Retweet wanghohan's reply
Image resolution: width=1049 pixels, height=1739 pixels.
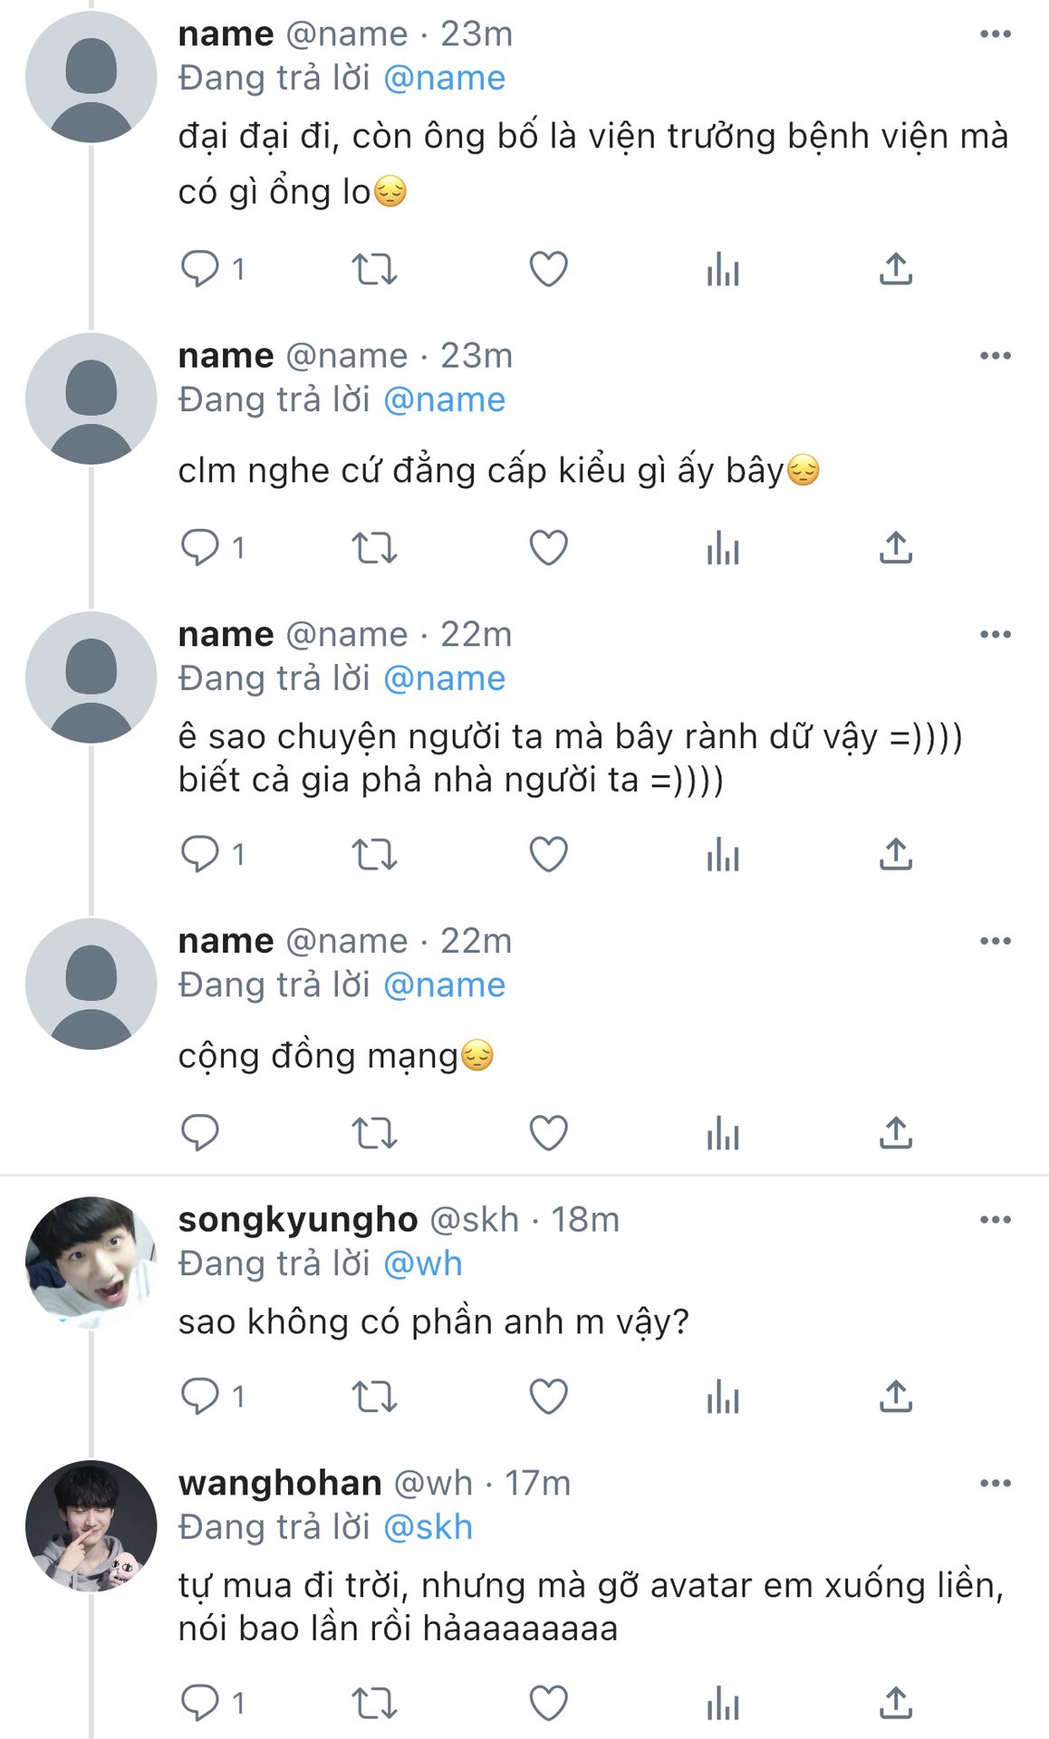coord(374,1703)
